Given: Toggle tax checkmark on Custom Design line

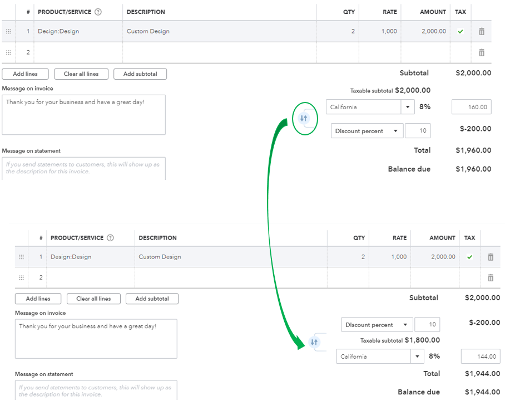Looking at the screenshot, I should tap(461, 31).
